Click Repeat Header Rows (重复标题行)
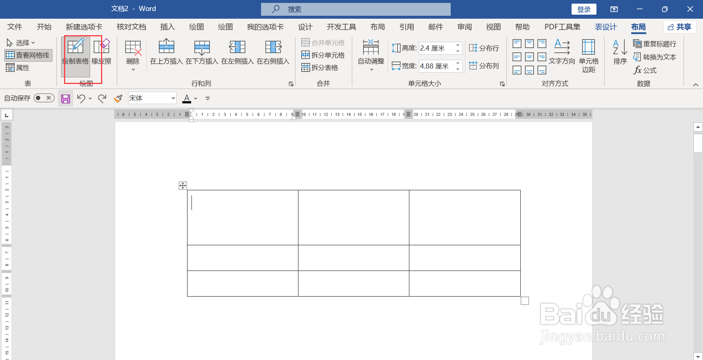 [x=655, y=44]
